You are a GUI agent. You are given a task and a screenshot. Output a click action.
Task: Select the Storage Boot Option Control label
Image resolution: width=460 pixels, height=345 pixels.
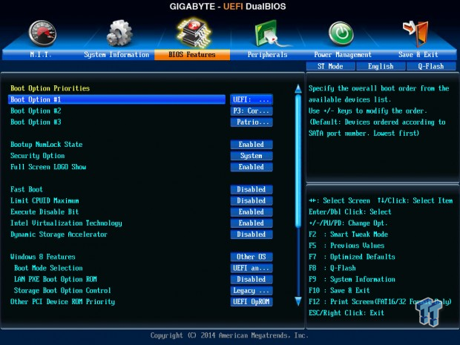click(x=62, y=291)
